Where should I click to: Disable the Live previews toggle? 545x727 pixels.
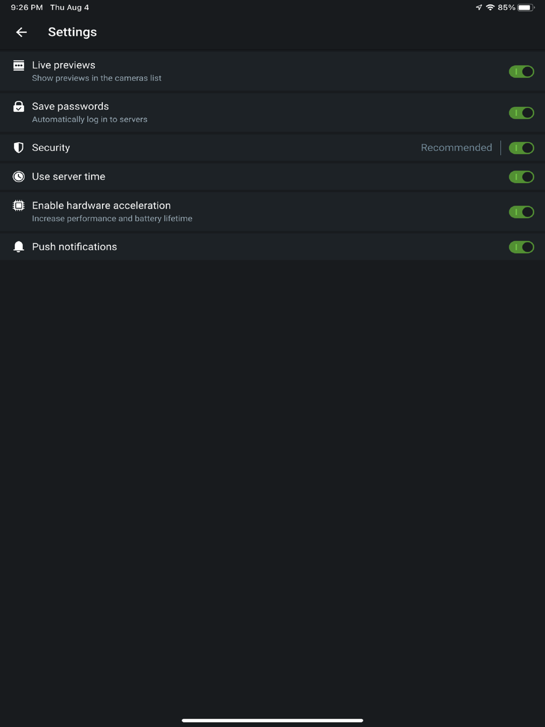(521, 71)
